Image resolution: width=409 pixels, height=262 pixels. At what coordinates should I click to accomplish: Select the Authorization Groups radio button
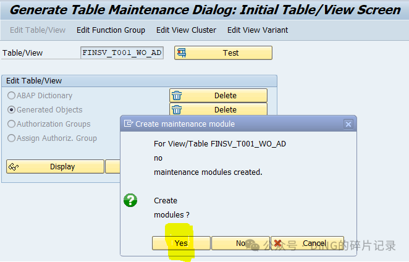[x=11, y=124]
